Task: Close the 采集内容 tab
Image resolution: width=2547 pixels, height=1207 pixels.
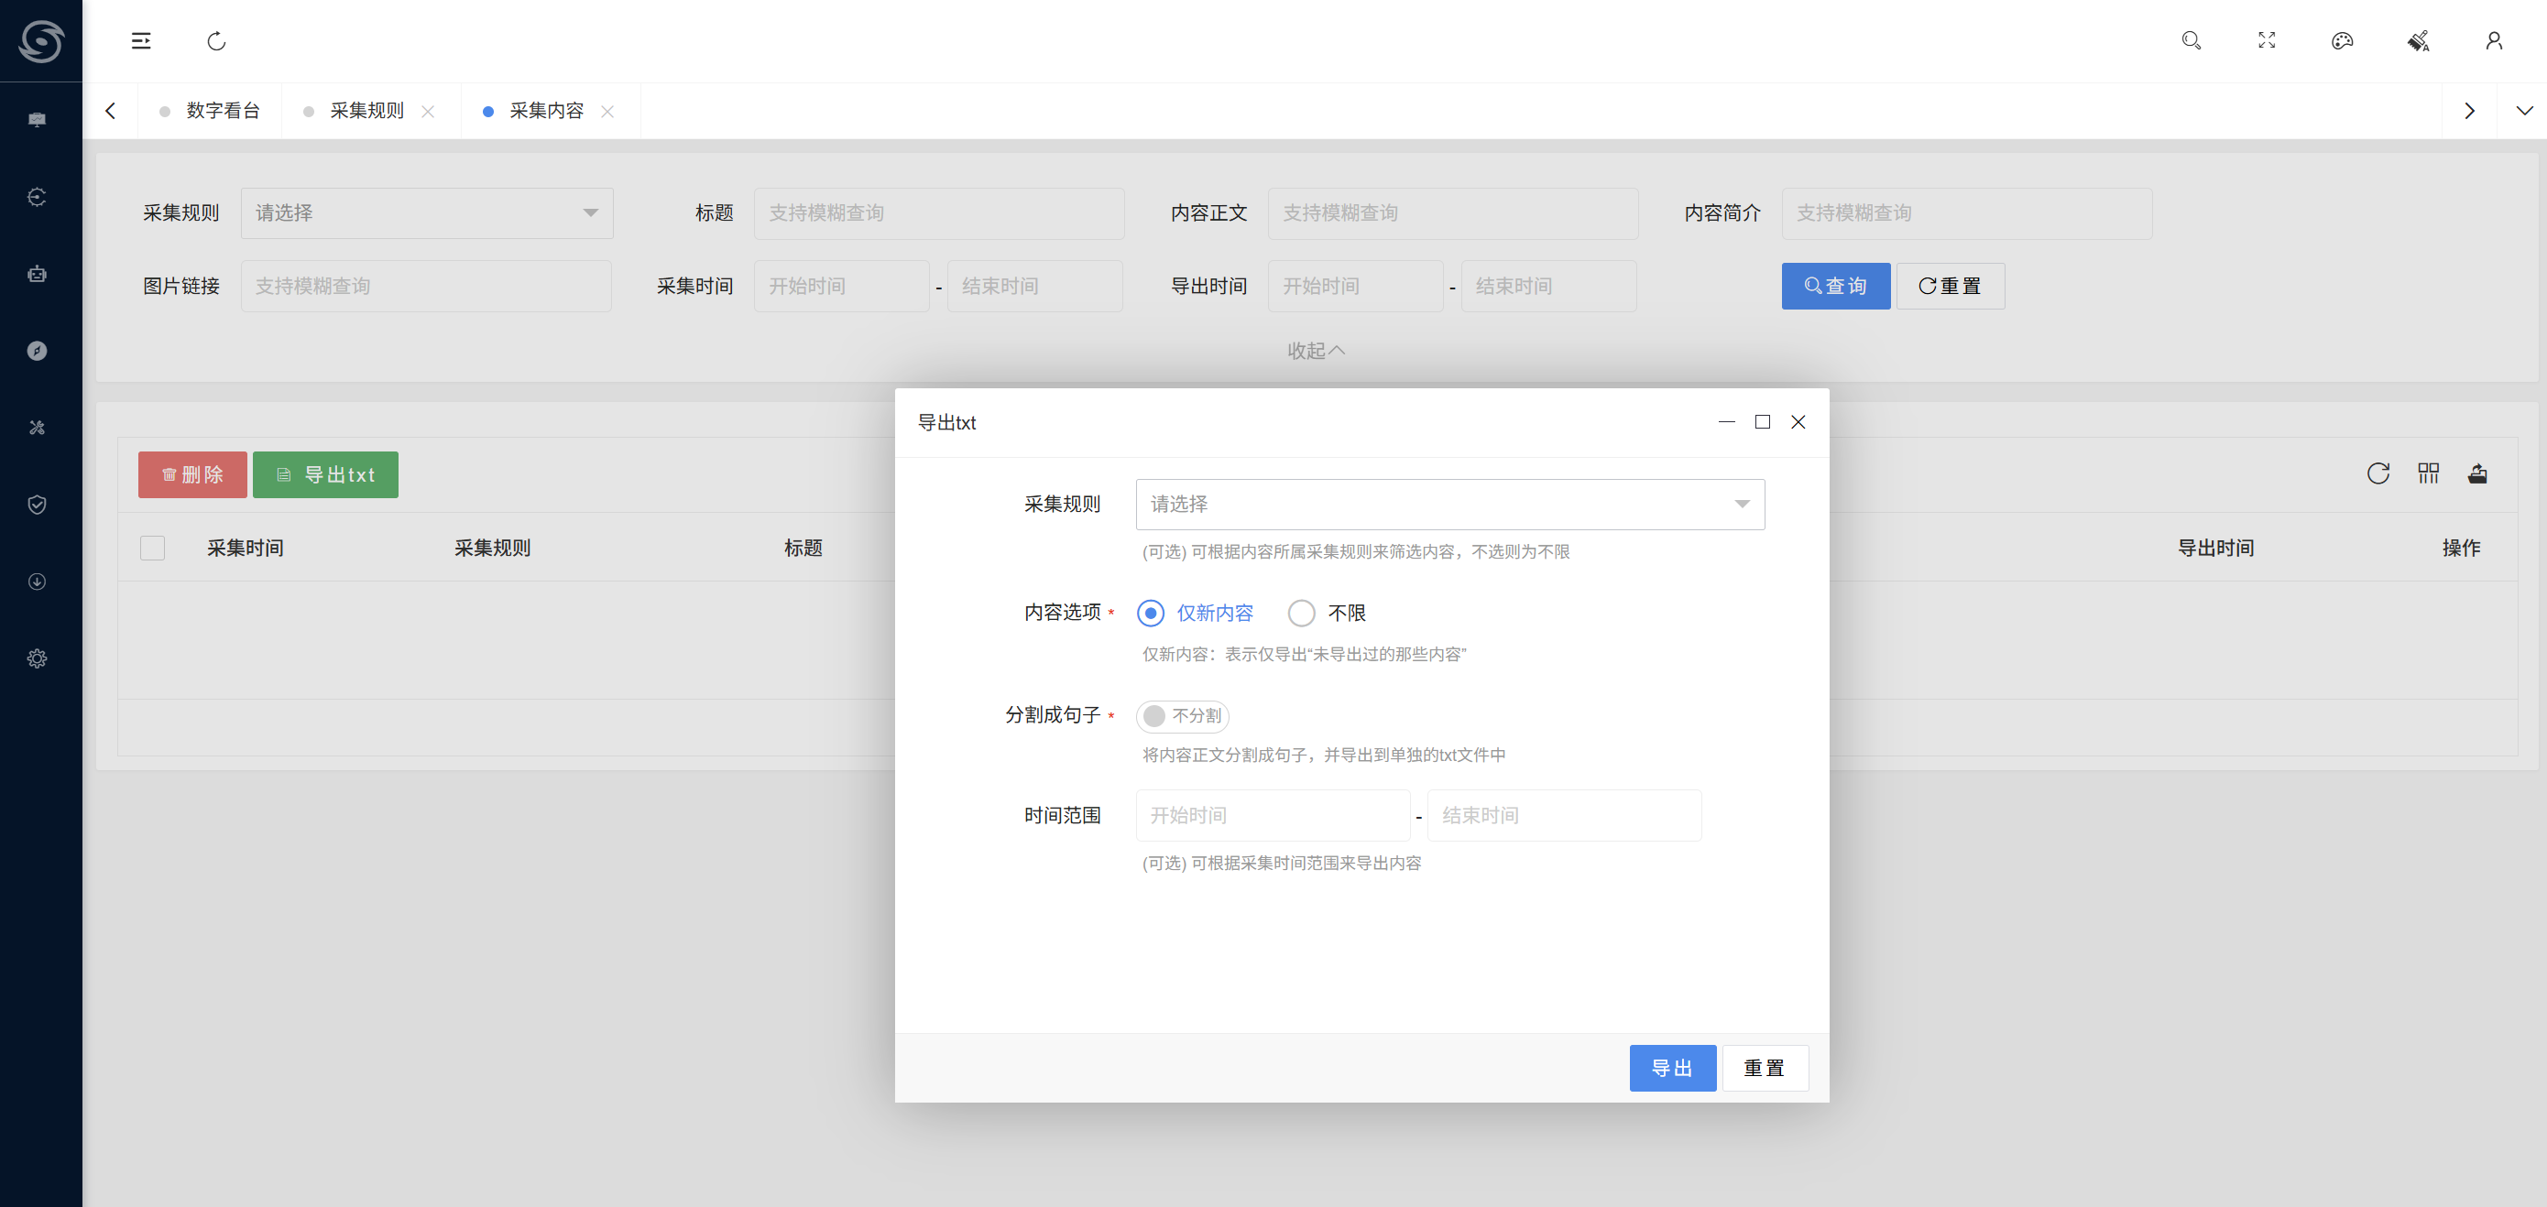Action: coord(607,111)
